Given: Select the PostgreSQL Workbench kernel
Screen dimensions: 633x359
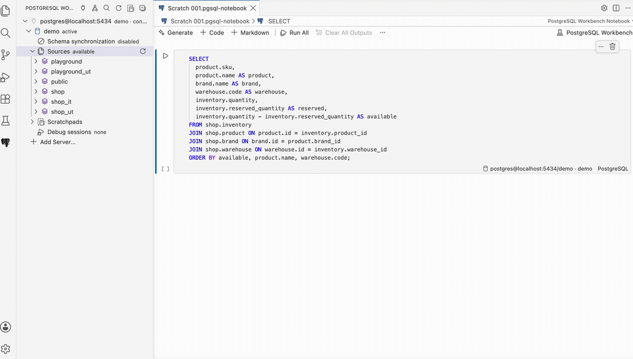Looking at the screenshot, I should 595,33.
